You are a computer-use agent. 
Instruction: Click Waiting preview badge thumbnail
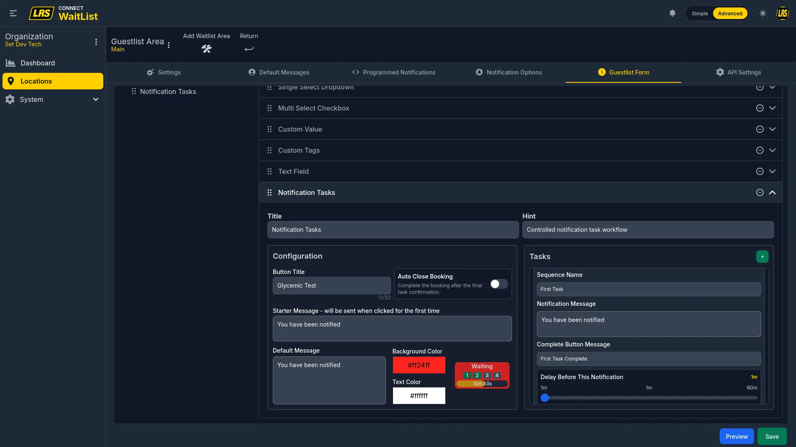(482, 375)
